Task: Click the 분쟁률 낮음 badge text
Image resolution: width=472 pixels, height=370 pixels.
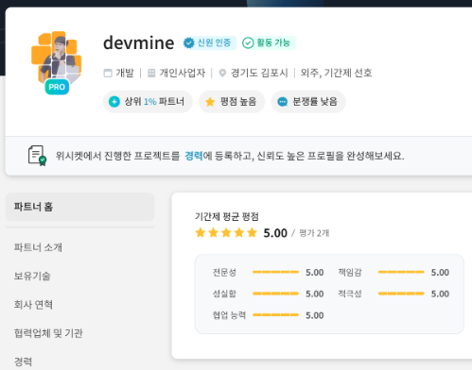Action: (315, 102)
